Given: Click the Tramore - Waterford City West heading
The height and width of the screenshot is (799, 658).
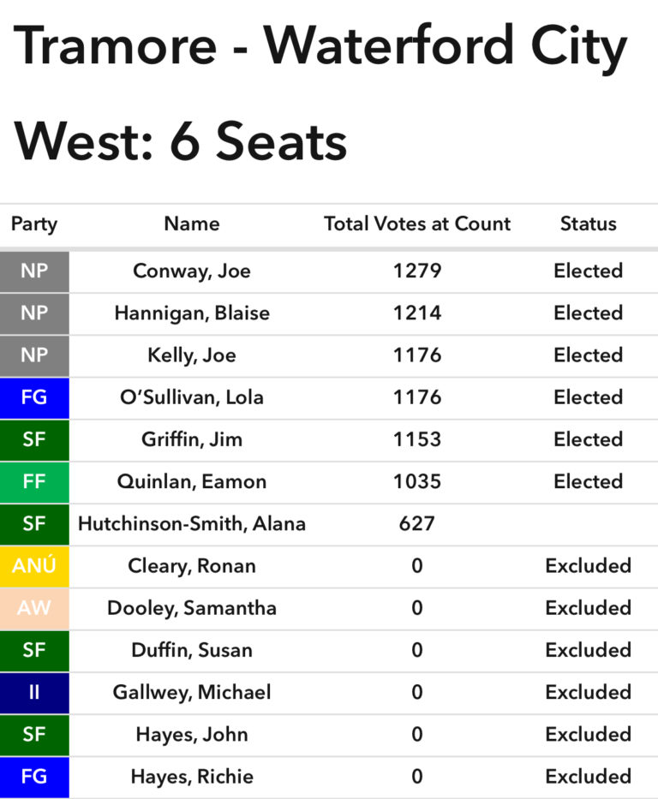Looking at the screenshot, I should coord(321,92).
